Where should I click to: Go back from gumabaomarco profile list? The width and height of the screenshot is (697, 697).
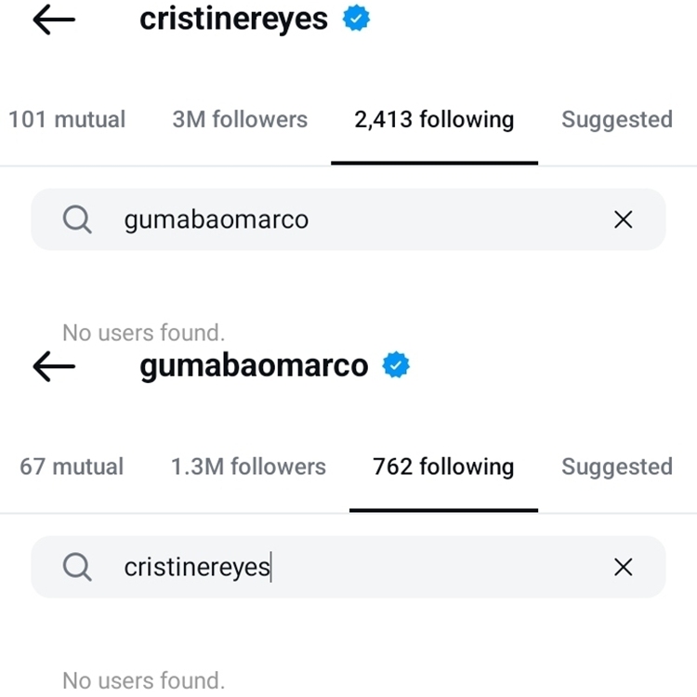click(53, 367)
